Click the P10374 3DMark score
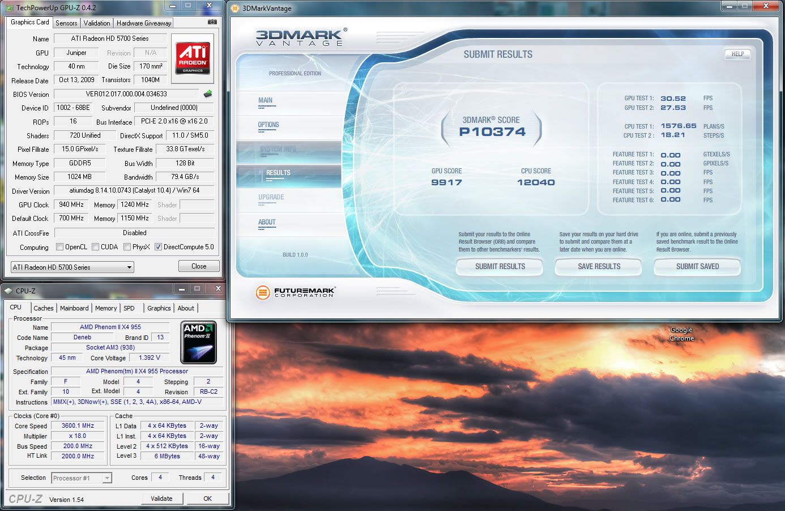785x511 pixels. pos(492,132)
